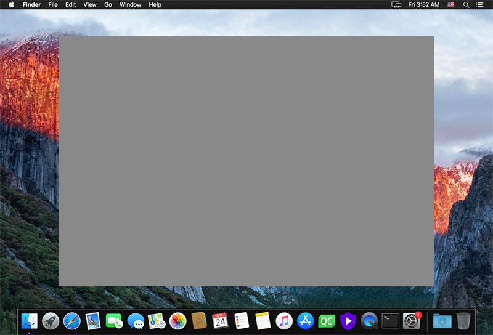This screenshot has width=493, height=335.
Task: Open purple shield play icon in Dock
Action: click(x=348, y=321)
